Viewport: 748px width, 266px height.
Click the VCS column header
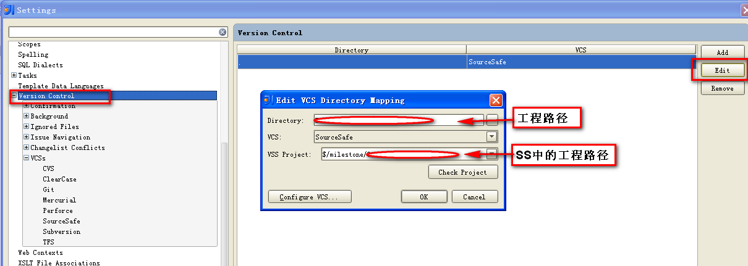point(580,50)
